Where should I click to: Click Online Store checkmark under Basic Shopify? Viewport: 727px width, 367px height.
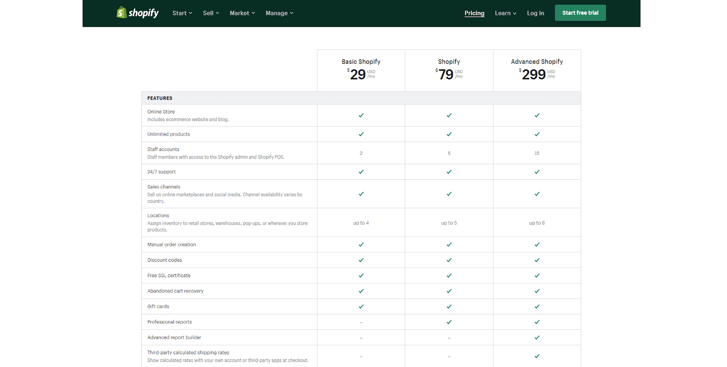tap(361, 115)
